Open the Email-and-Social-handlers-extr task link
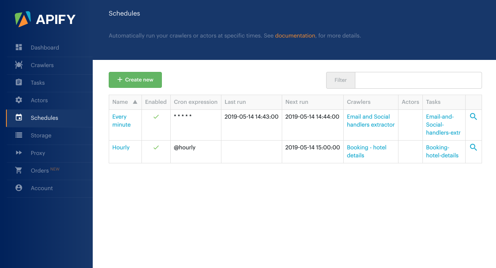496x268 pixels. point(443,124)
